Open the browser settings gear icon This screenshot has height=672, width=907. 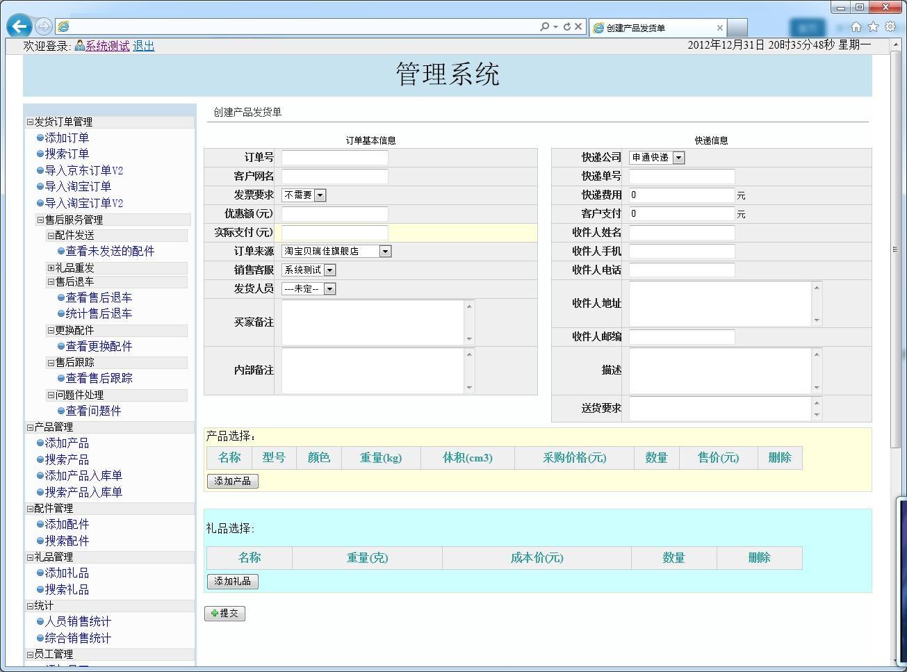pos(890,26)
